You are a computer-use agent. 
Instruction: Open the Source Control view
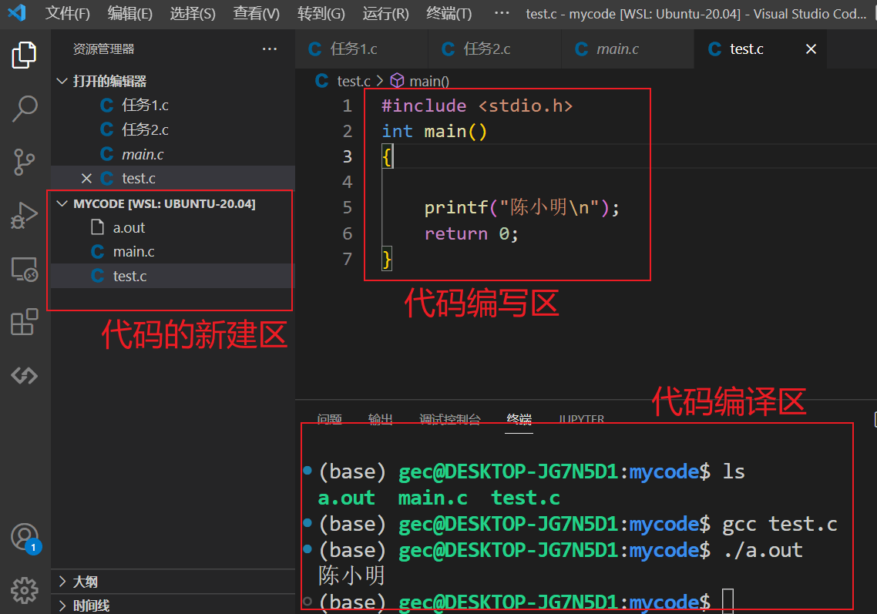(24, 163)
